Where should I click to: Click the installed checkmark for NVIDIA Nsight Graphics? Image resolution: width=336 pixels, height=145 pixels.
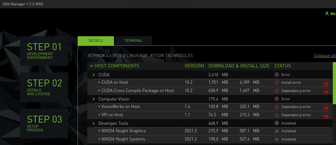277,131
